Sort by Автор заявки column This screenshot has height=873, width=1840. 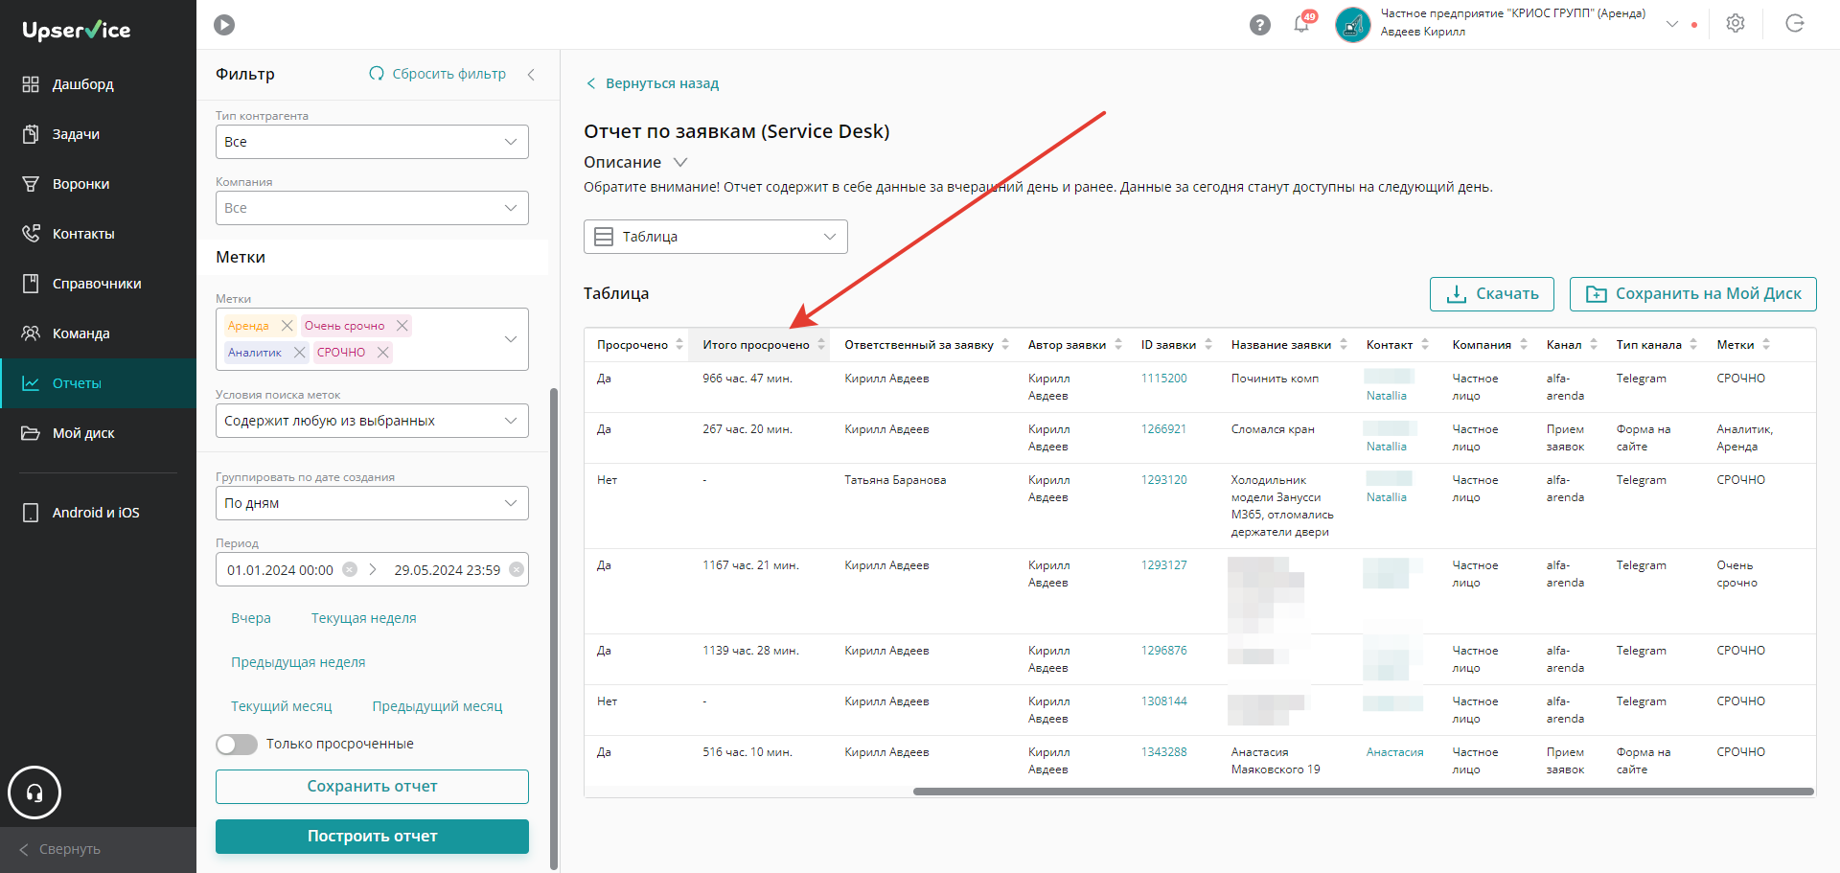point(1118,344)
